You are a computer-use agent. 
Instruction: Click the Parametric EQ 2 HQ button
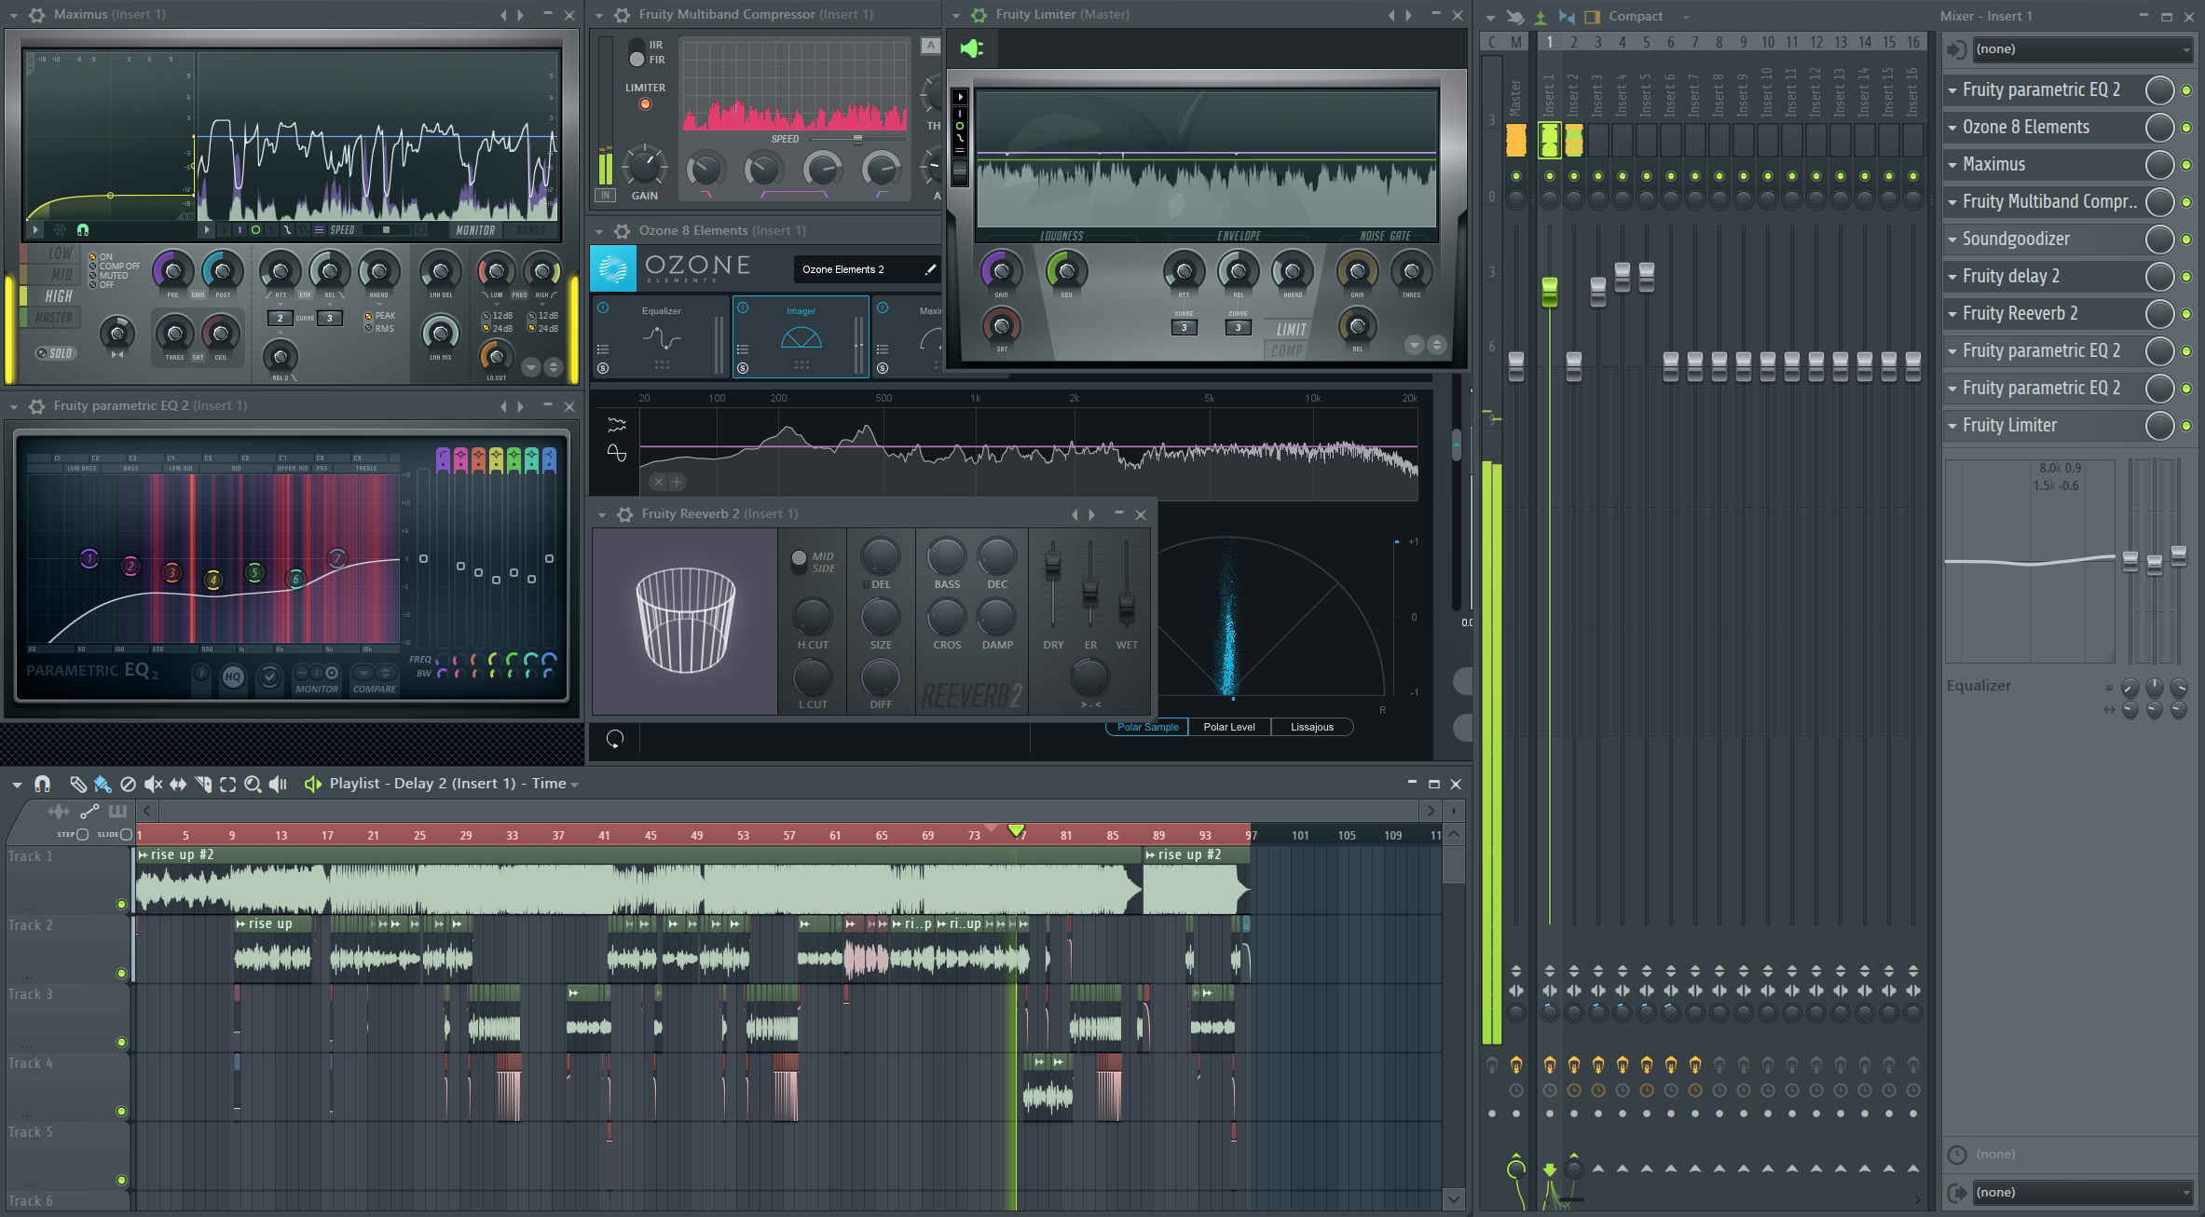pyautogui.click(x=233, y=677)
